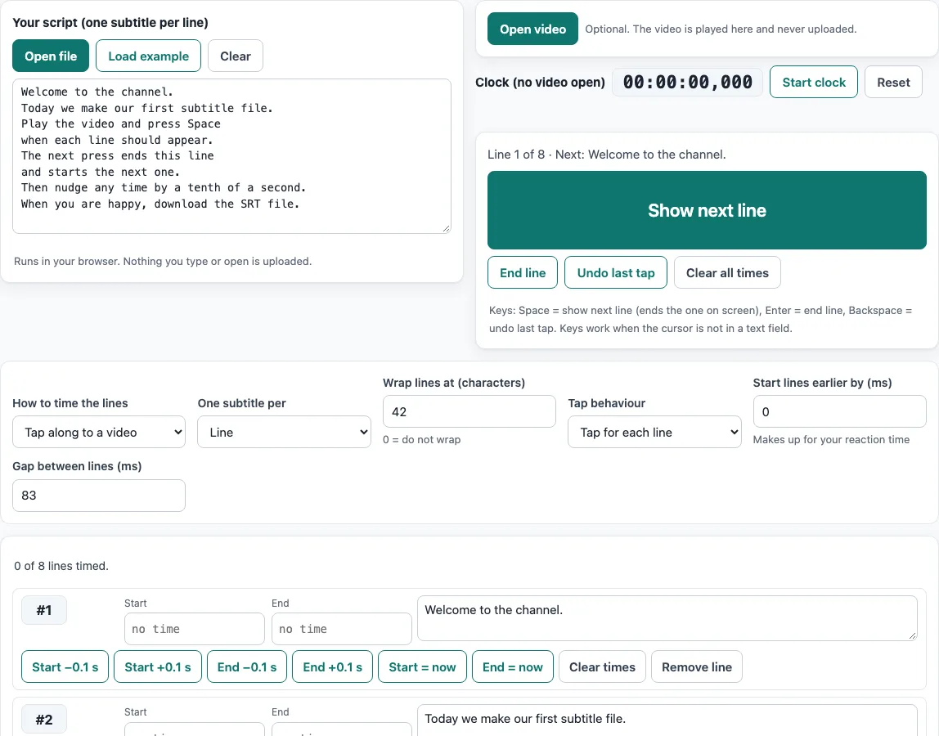
Task: Nudge line #1 start back 0.1 s
Action: pyautogui.click(x=65, y=666)
